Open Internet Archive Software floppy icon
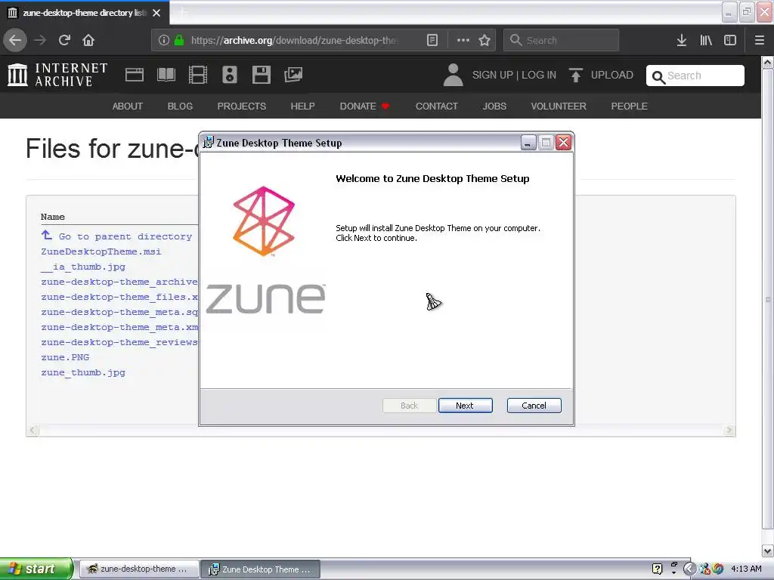Viewport: 774px width, 580px height. tap(261, 75)
